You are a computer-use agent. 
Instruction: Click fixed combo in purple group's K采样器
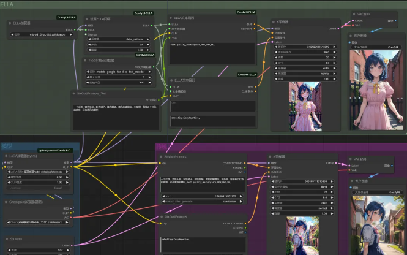303,186
